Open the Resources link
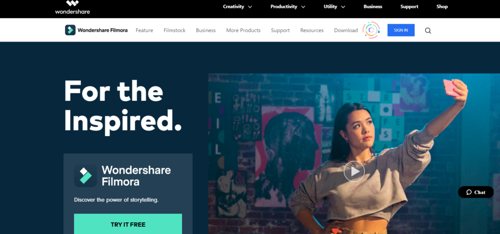 click(312, 31)
